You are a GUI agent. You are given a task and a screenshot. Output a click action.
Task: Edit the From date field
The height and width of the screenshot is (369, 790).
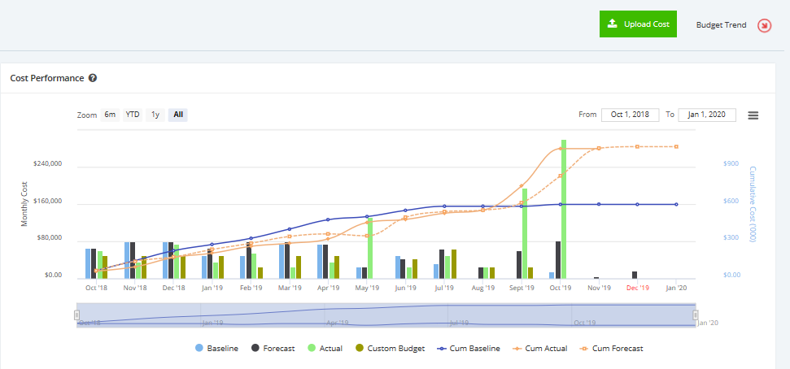click(631, 115)
